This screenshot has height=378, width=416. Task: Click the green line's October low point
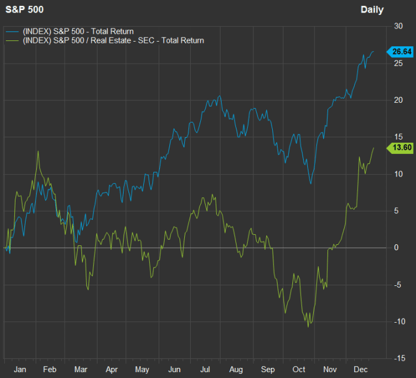[x=308, y=327]
